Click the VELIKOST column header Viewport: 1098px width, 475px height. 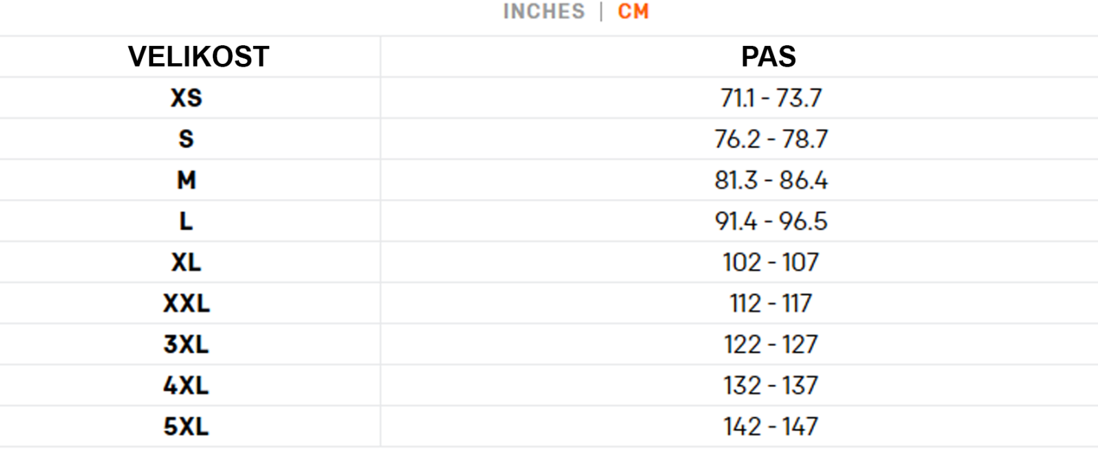pyautogui.click(x=198, y=56)
